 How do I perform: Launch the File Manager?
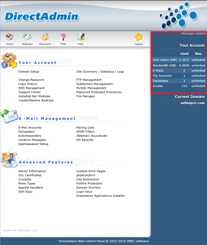pos(86,96)
